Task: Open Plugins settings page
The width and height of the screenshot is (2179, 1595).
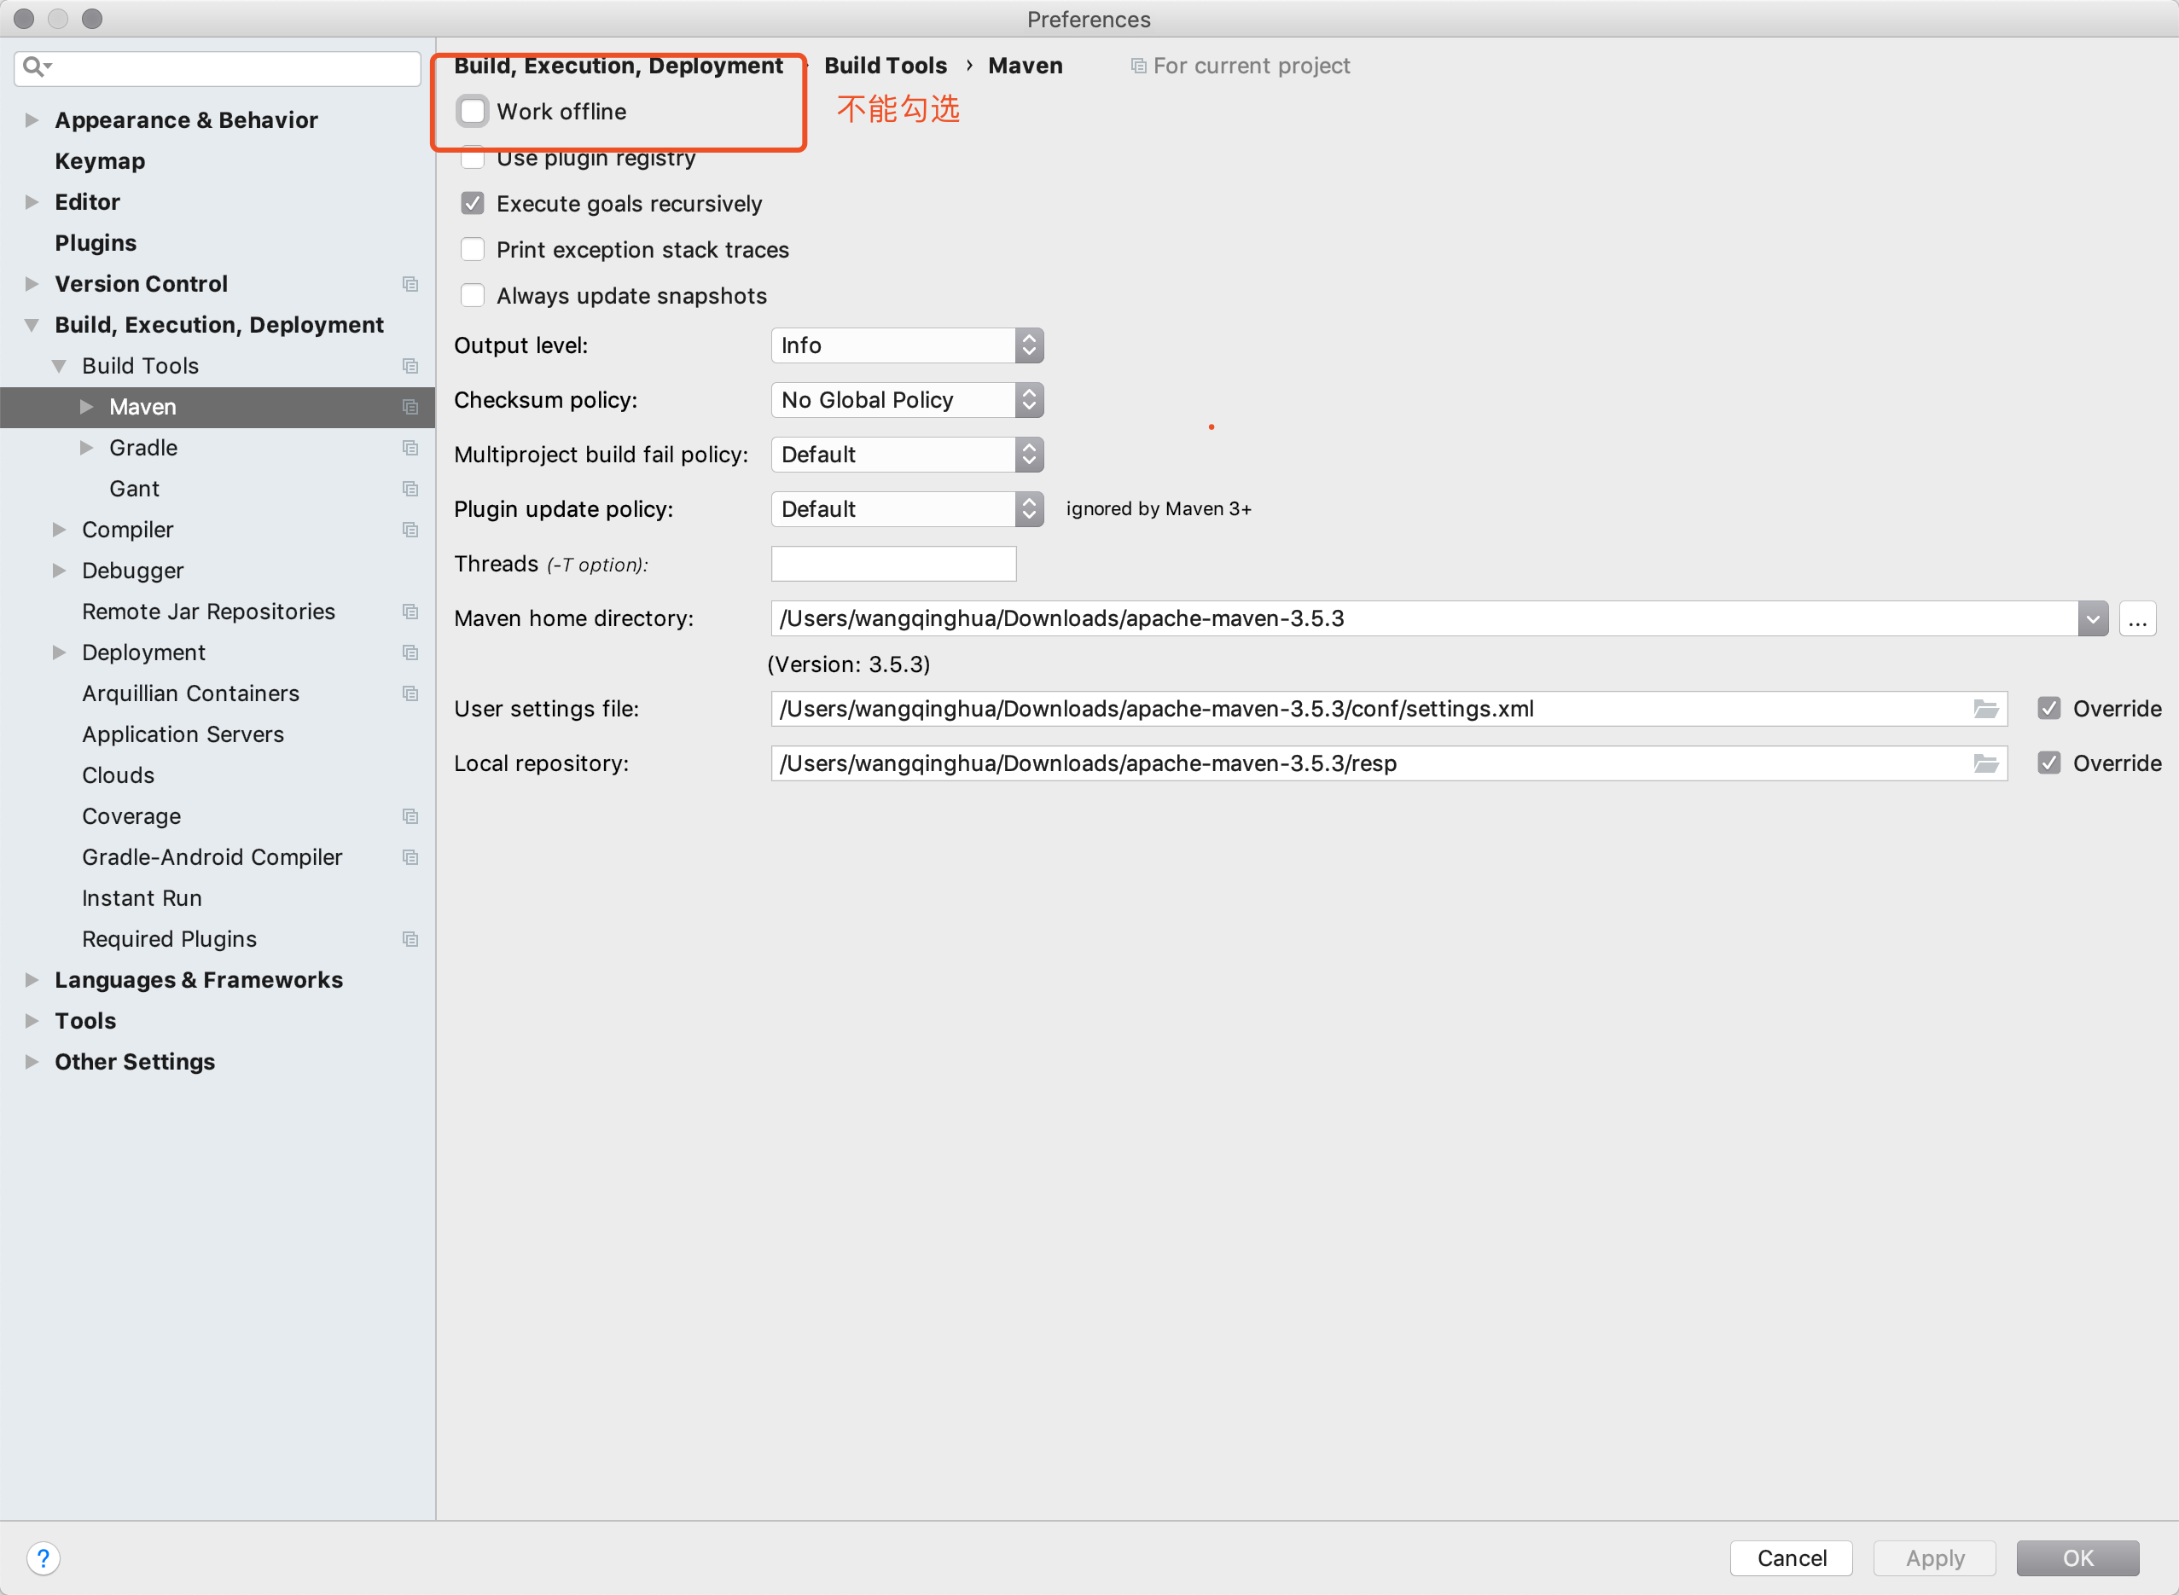Action: coord(96,243)
